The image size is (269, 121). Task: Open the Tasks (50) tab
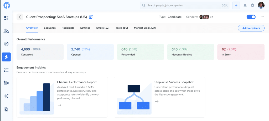pyautogui.click(x=122, y=28)
